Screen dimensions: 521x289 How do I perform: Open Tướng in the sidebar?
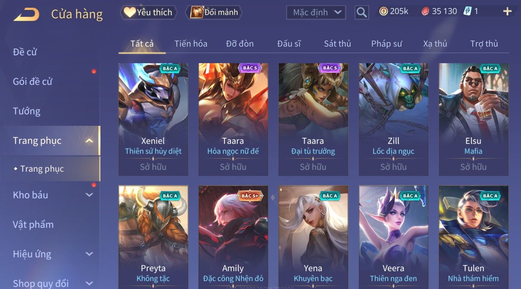pyautogui.click(x=27, y=111)
